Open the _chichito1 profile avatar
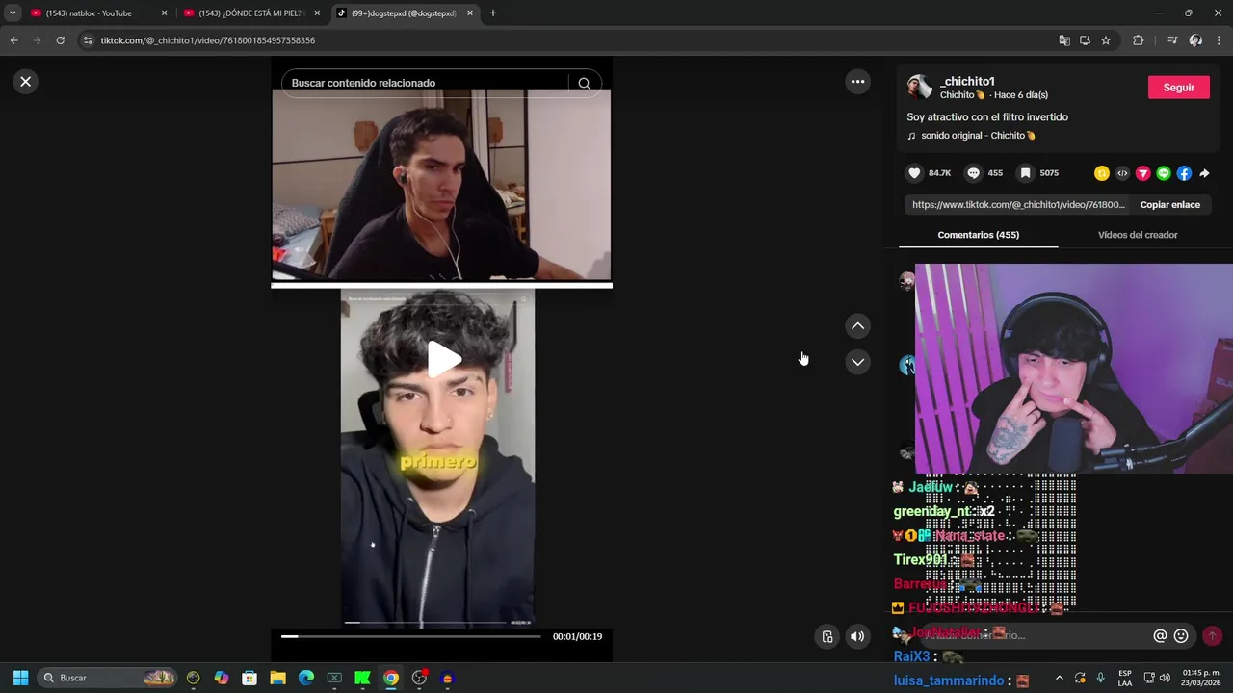1233x693 pixels. 919,88
